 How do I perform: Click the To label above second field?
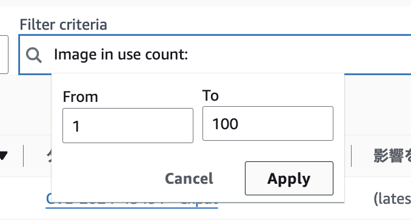(x=210, y=95)
